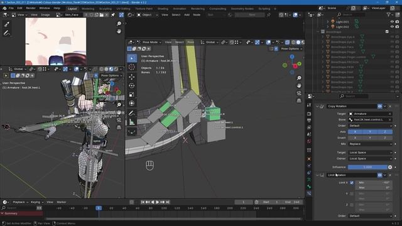Open the Pose Options dropdown in the main viewport
Screen dimensions: 402x226
[291, 49]
